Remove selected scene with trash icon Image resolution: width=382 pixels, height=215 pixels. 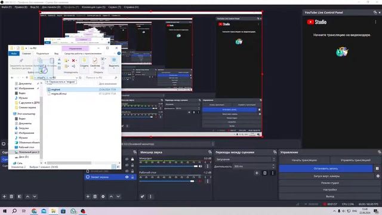click(x=11, y=196)
